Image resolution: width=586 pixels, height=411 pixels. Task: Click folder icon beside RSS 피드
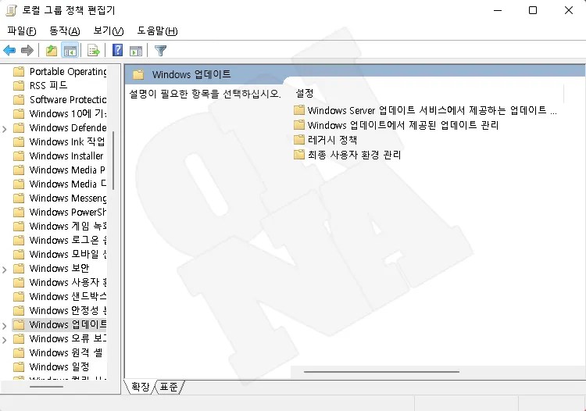coord(19,86)
